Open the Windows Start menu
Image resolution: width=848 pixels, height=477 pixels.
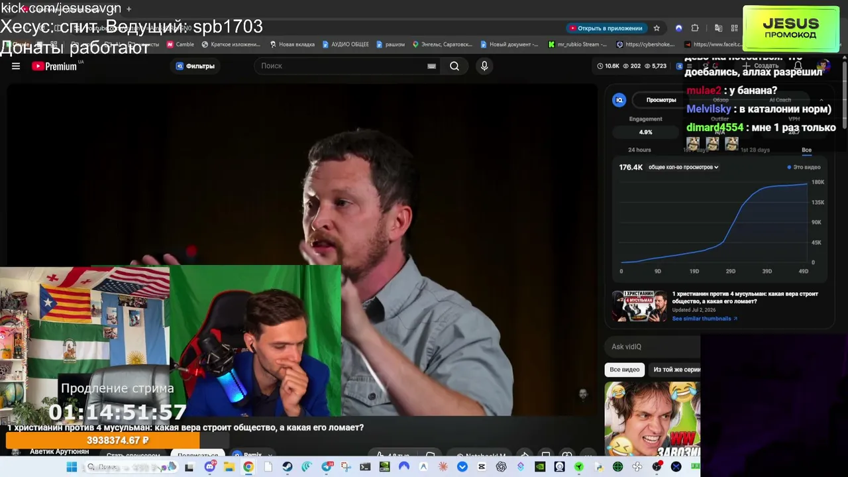72,467
